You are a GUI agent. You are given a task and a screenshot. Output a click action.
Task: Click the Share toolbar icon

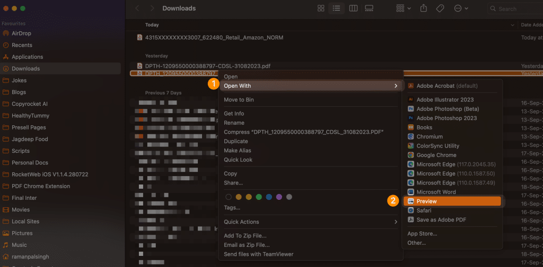click(x=424, y=8)
